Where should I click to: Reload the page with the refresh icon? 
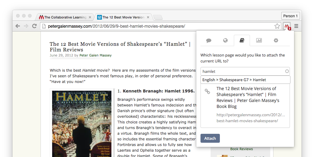pos(35,26)
